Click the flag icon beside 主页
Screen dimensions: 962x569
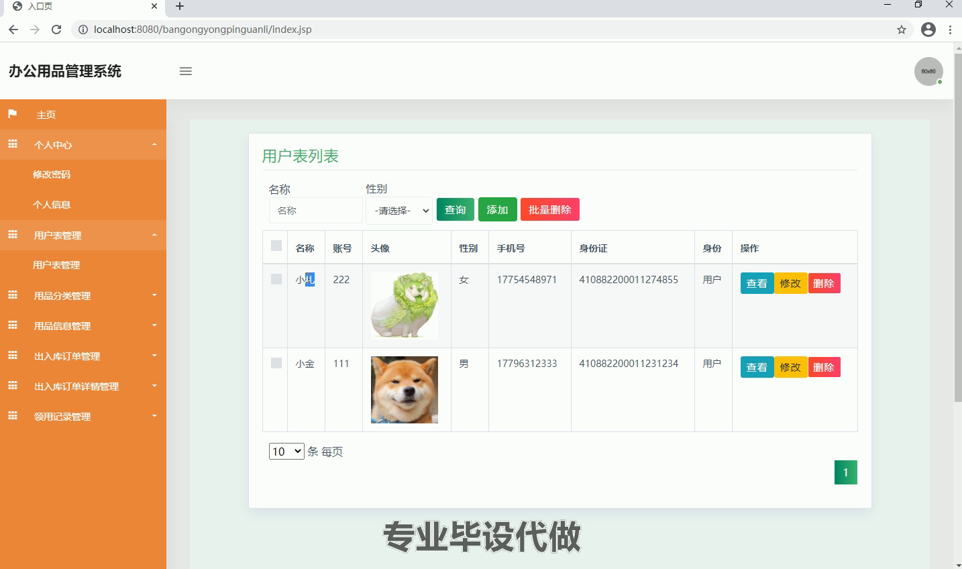coord(12,114)
